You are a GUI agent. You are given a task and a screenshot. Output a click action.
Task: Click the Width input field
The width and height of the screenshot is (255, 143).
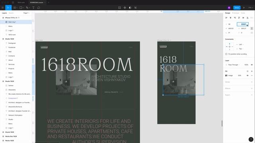230,28
